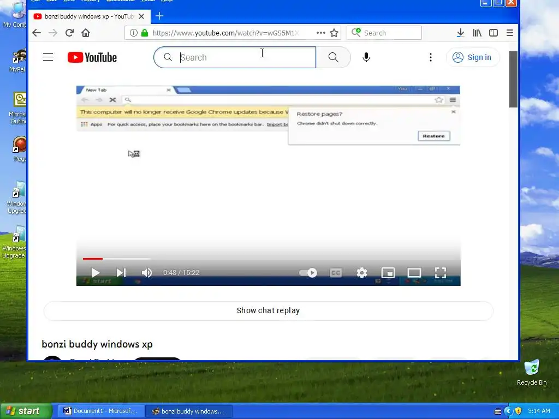Open the downloads arrow icon

click(x=460, y=33)
